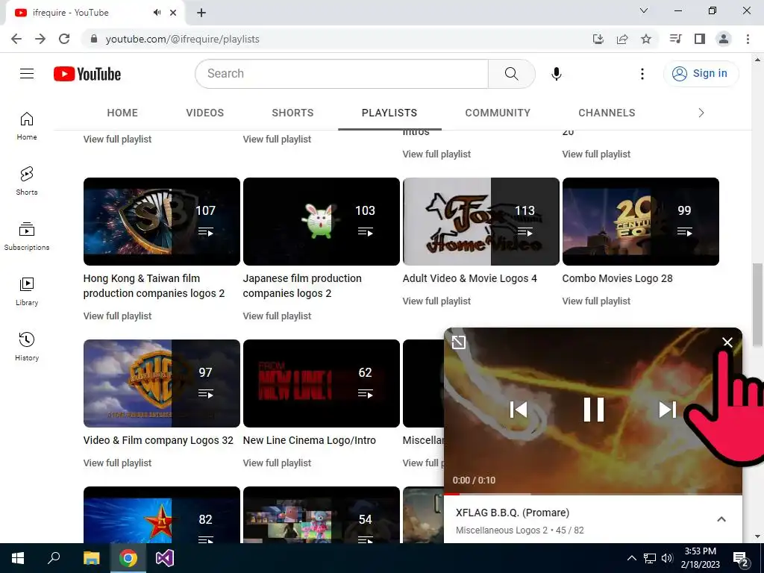The image size is (764, 573).
Task: Open Windows notification center
Action: tap(741, 559)
